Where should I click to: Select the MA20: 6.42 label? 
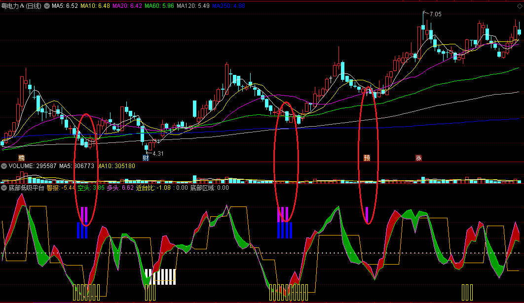127,6
